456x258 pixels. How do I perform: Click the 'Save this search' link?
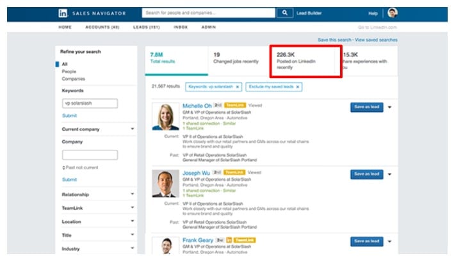(x=336, y=40)
